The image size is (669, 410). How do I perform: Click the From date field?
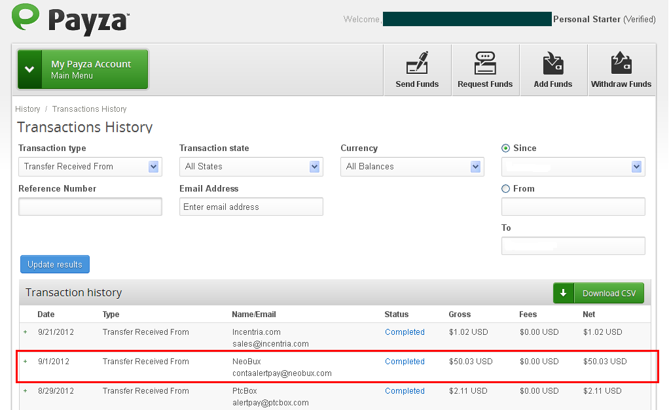pyautogui.click(x=573, y=207)
